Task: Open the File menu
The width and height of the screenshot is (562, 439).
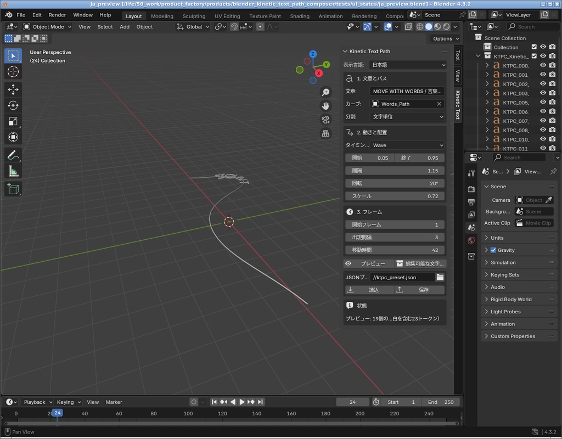Action: click(x=21, y=15)
